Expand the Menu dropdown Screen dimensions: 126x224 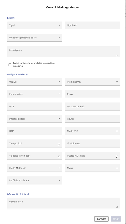click(92, 168)
